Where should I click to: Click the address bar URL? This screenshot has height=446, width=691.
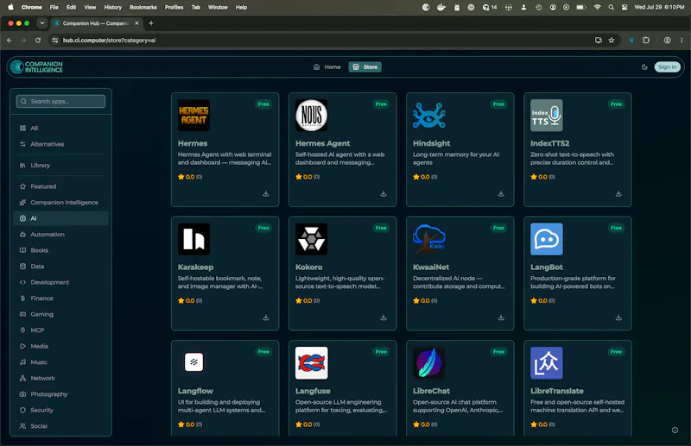coord(110,40)
